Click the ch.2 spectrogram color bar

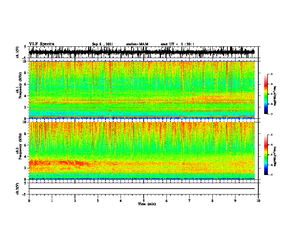[266, 155]
